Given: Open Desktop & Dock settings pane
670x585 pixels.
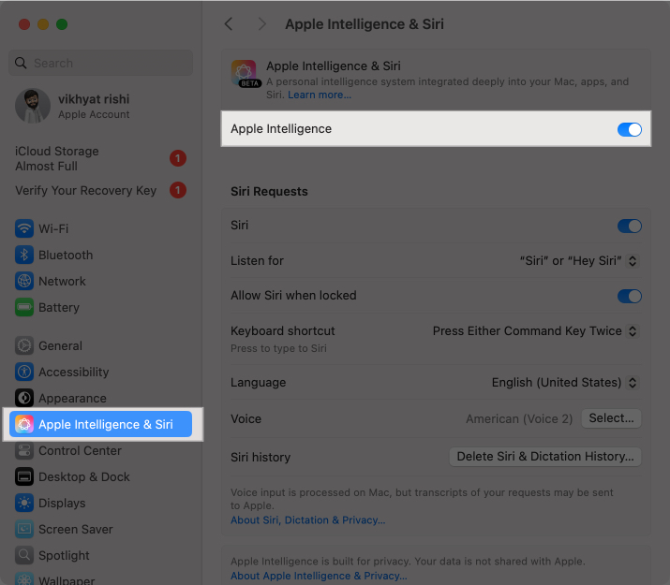Looking at the screenshot, I should point(101,476).
